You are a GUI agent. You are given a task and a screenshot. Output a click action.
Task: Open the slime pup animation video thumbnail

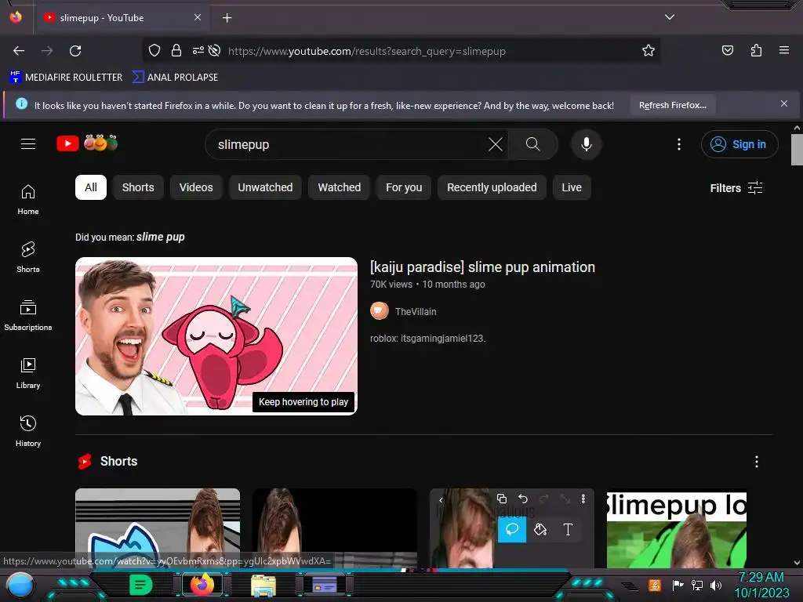pyautogui.click(x=216, y=335)
